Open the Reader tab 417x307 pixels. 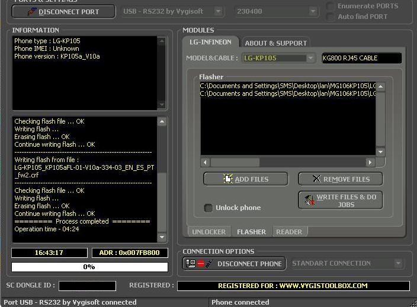(x=289, y=232)
